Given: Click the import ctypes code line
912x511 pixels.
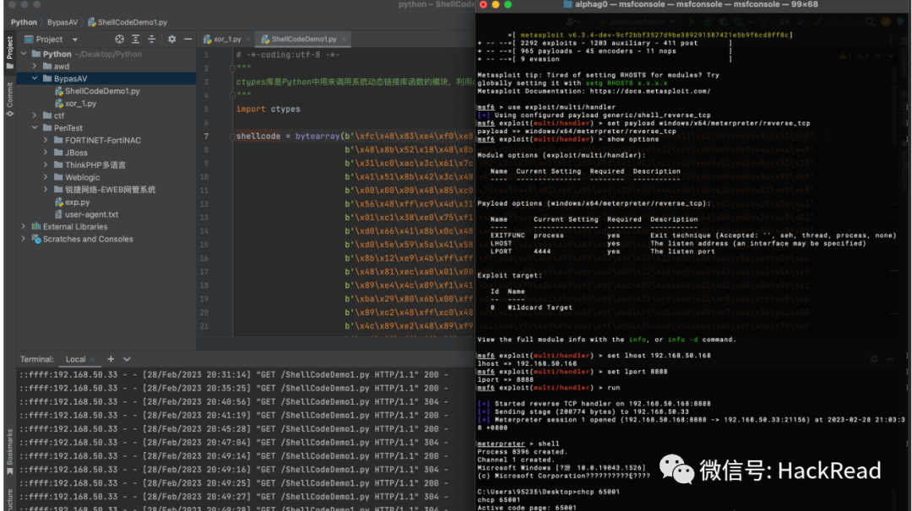Looking at the screenshot, I should 269,109.
